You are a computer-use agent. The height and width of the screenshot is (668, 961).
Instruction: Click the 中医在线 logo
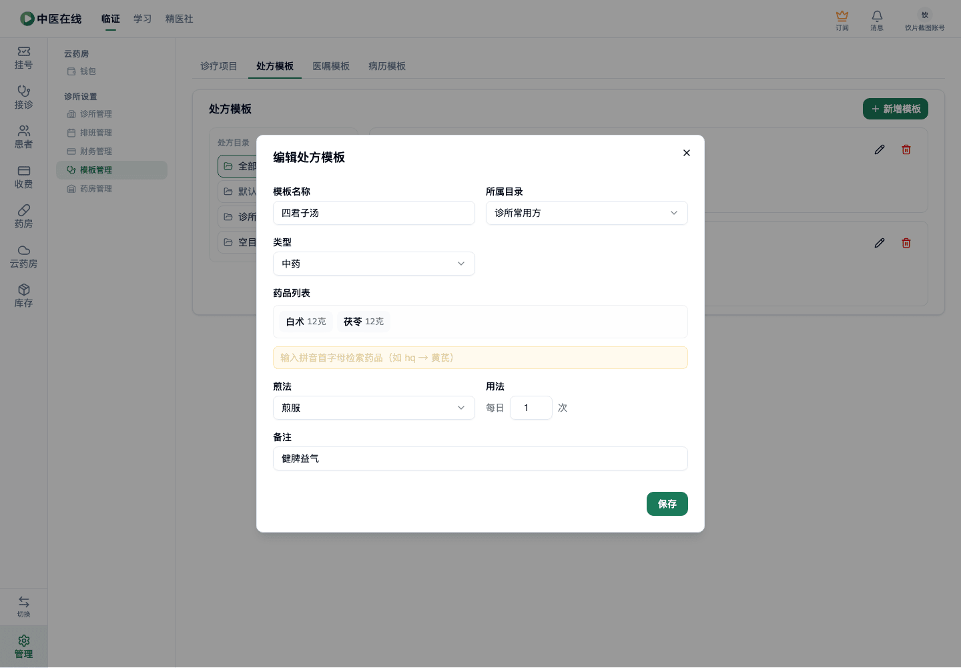pyautogui.click(x=51, y=19)
